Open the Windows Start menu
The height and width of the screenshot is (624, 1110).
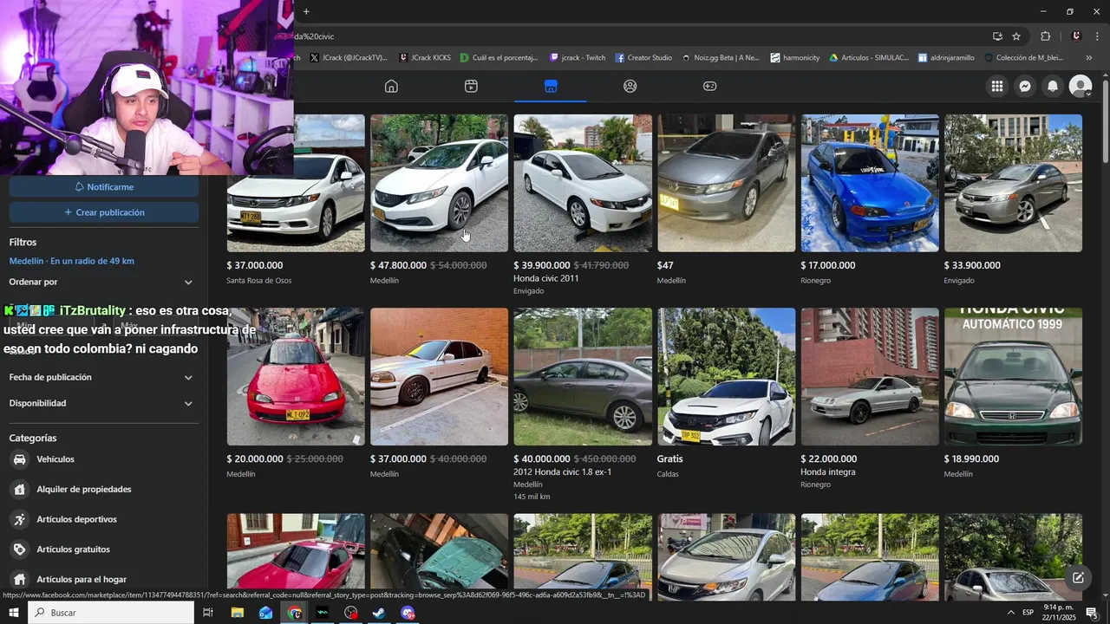coord(14,613)
